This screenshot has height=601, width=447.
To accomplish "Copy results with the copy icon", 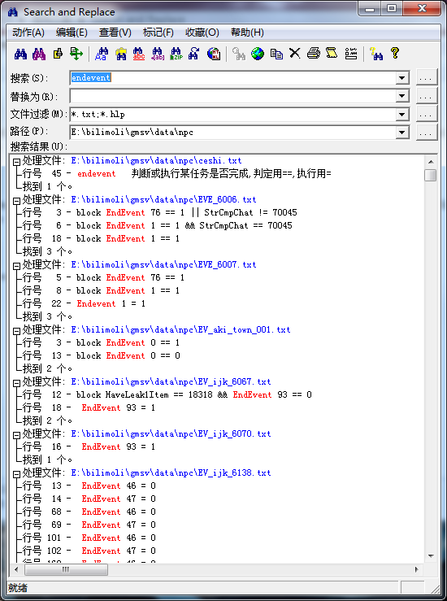I will coord(276,54).
